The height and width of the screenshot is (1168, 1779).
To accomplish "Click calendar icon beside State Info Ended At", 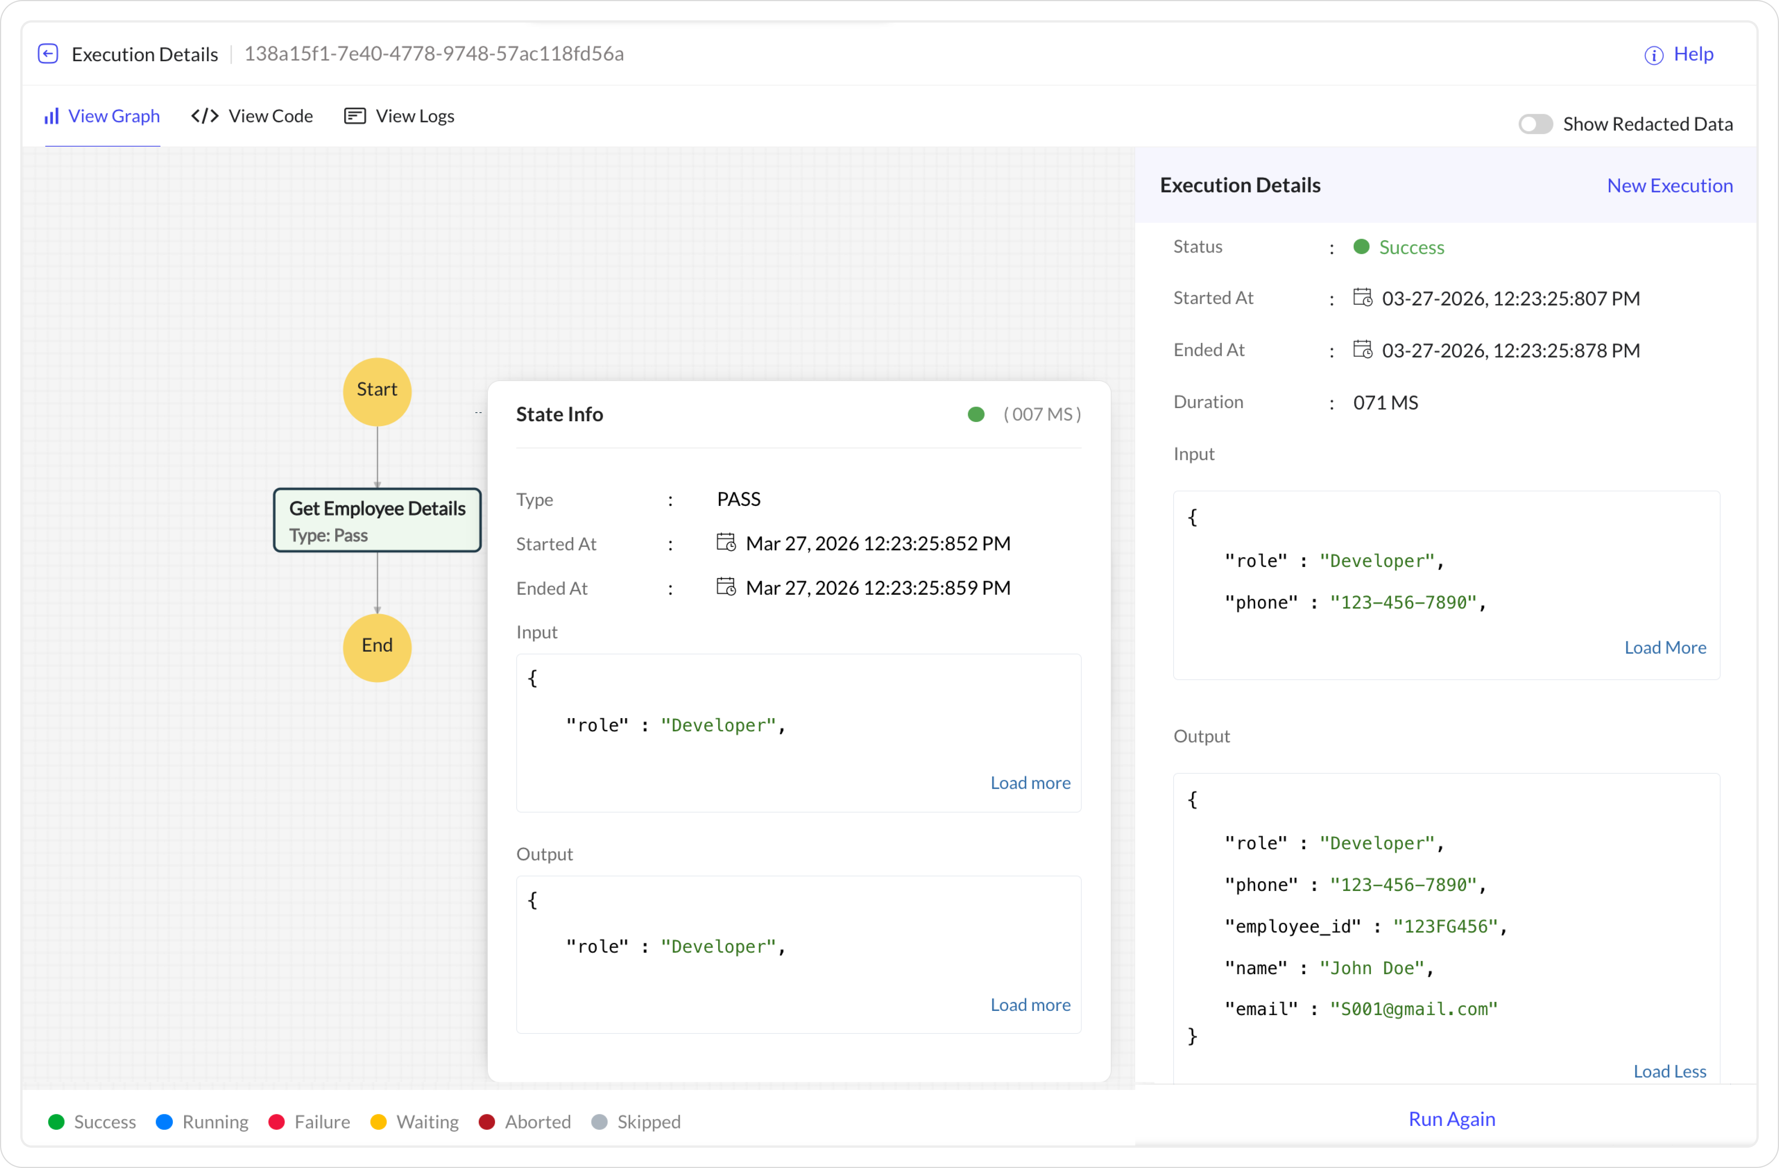I will pos(726,587).
